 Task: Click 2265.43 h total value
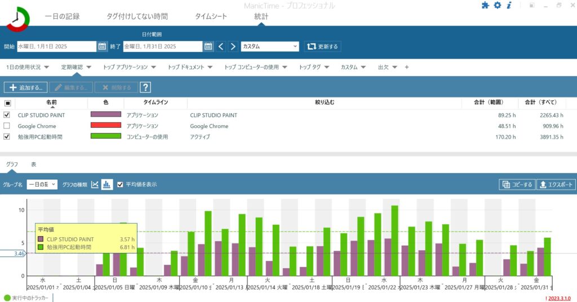pyautogui.click(x=551, y=115)
